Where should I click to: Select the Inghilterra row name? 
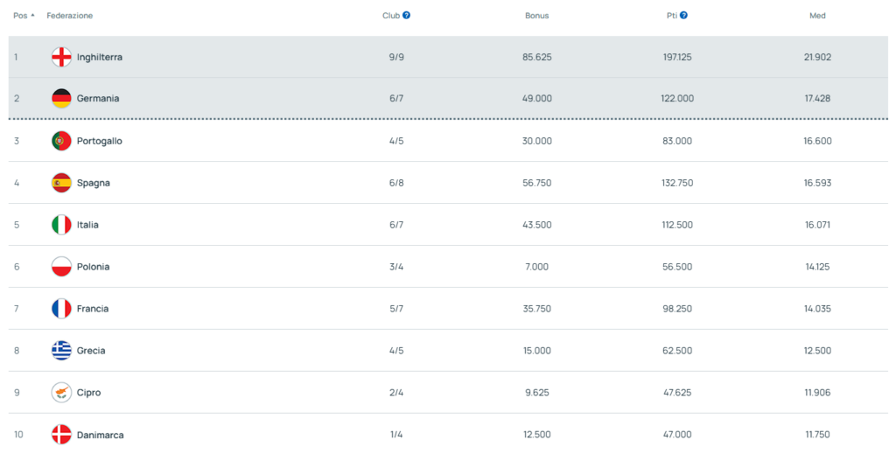[100, 57]
